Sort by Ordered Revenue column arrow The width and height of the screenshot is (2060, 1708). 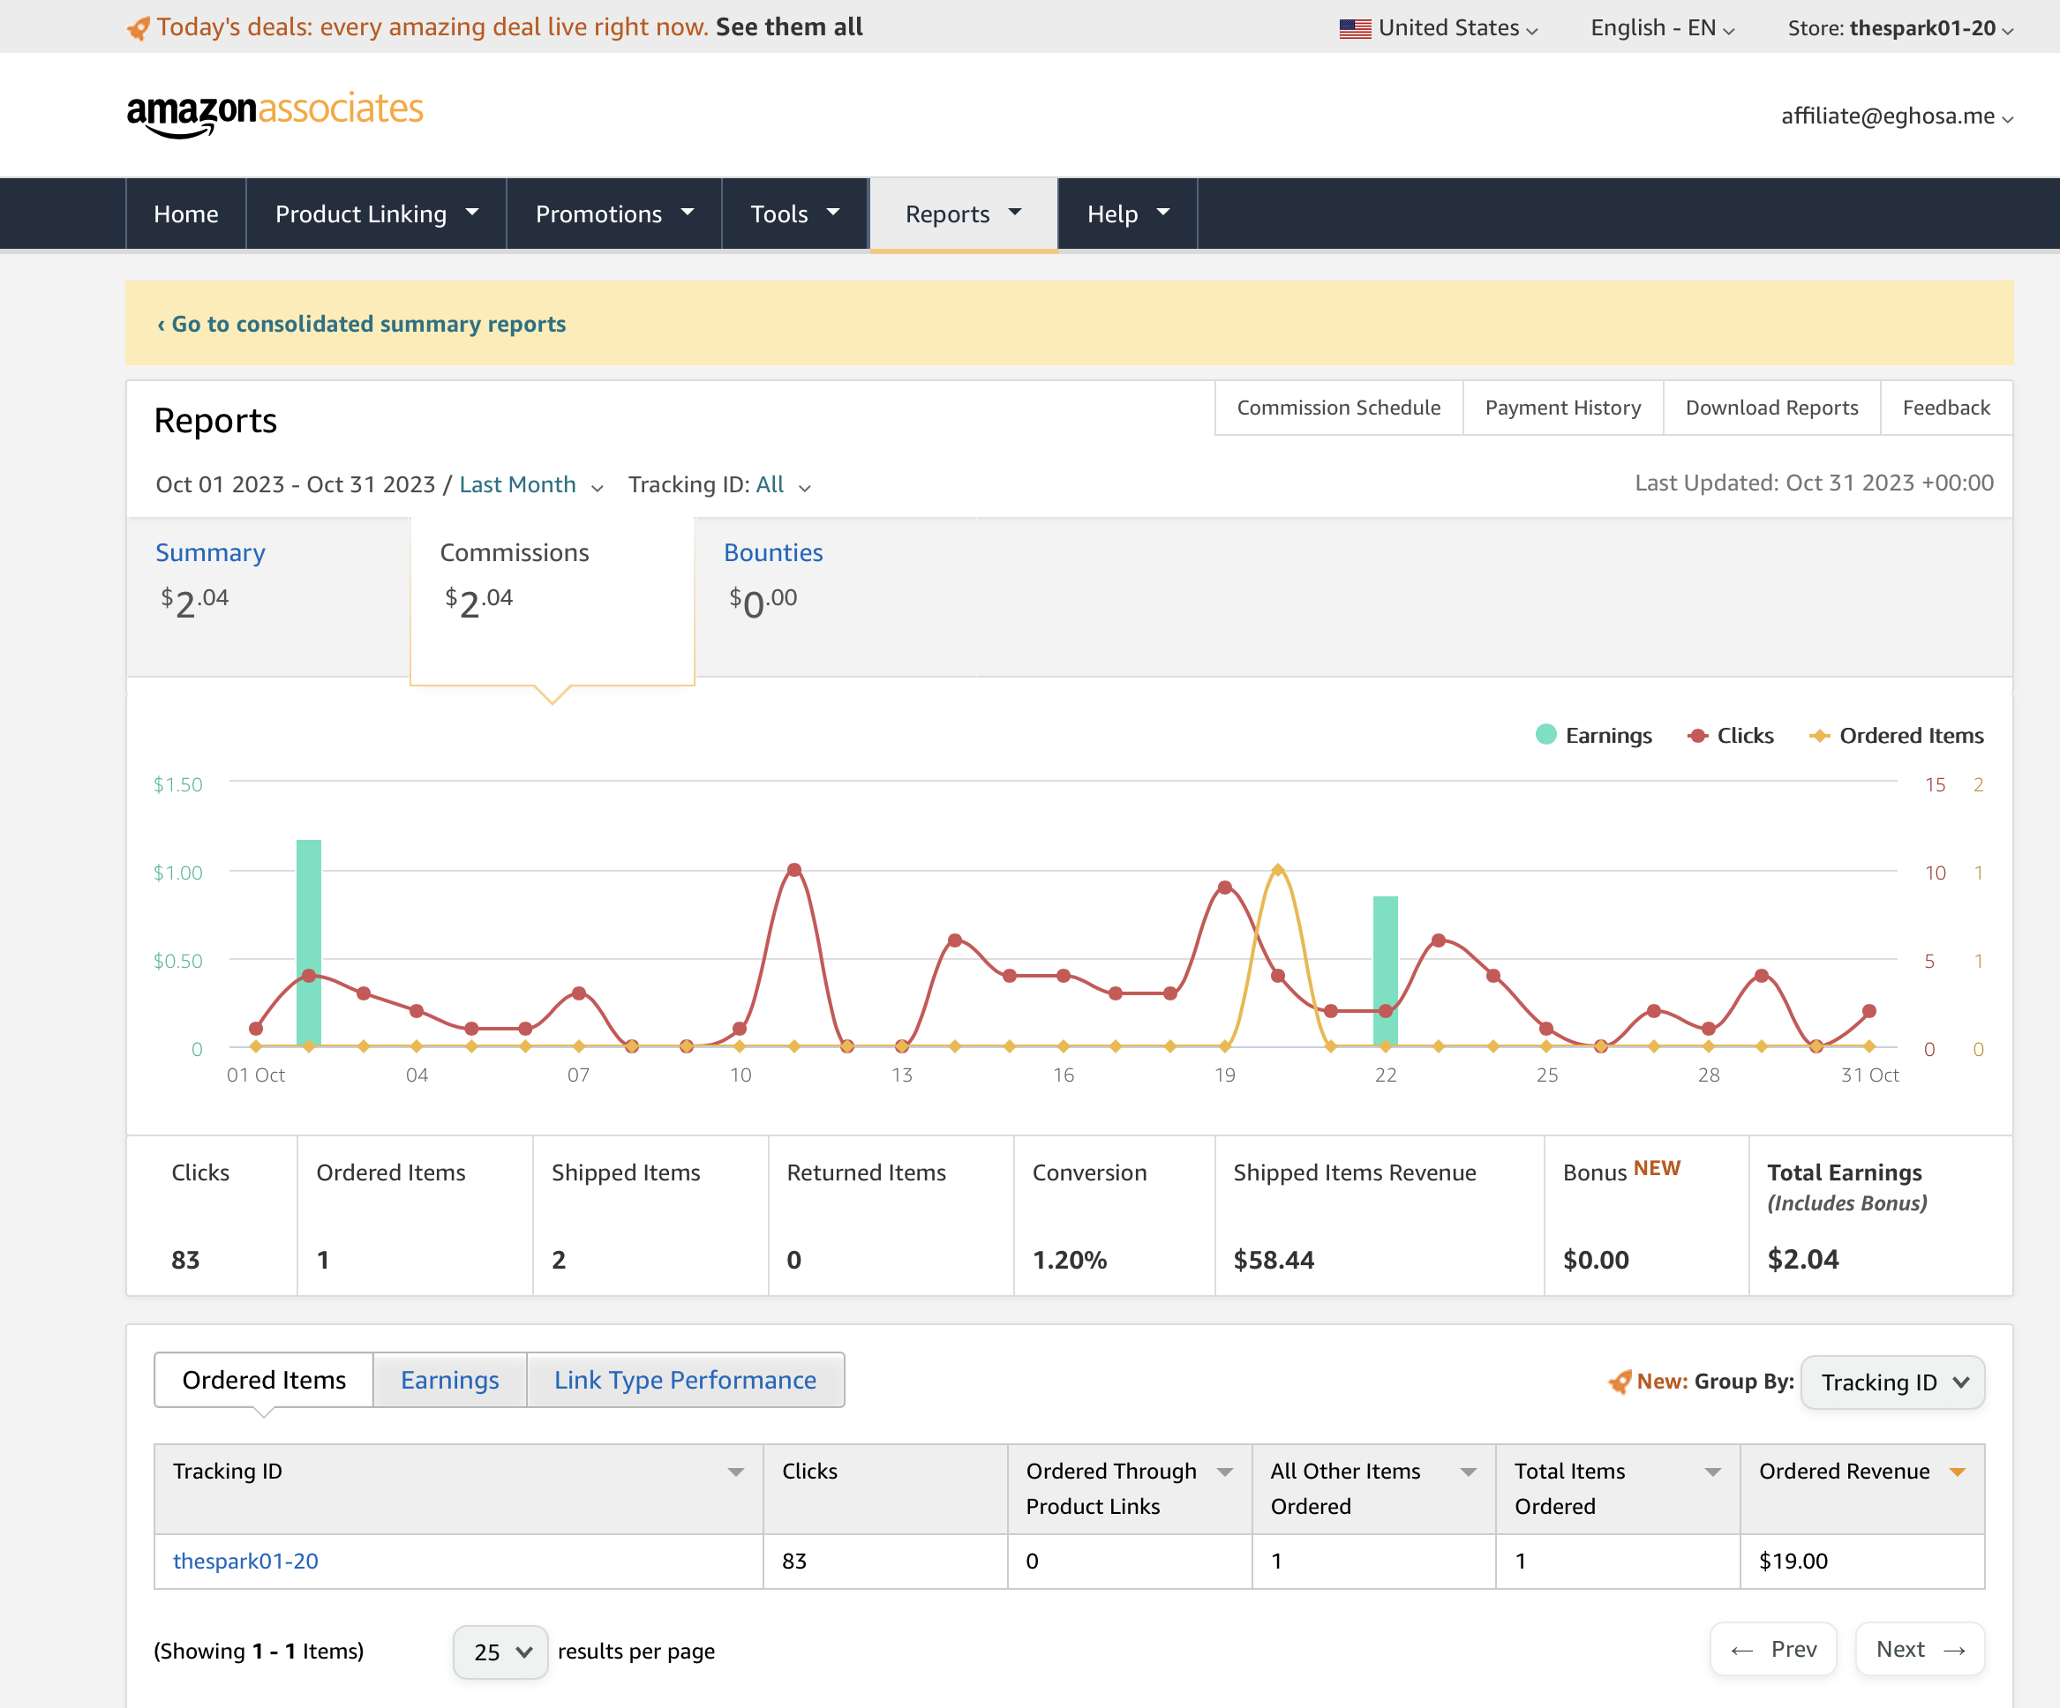1957,1472
